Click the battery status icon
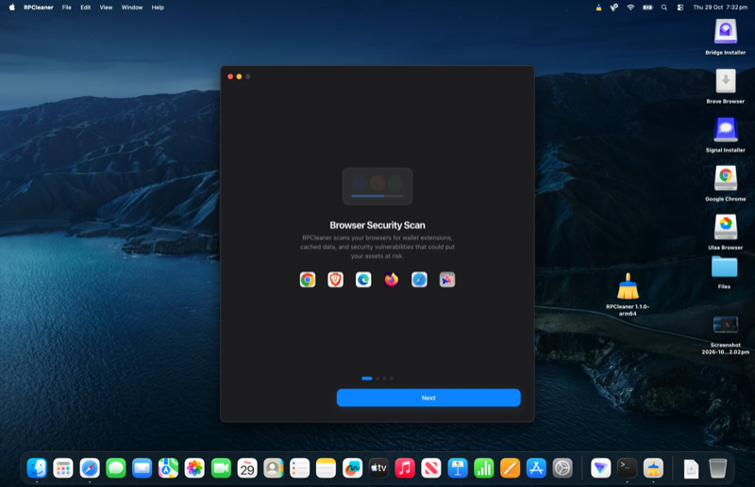The height and width of the screenshot is (487, 755). coord(647,8)
